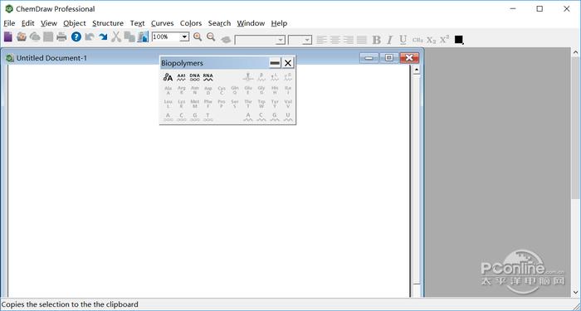Click the cloud icon in toolbar
This screenshot has width=581, height=311.
coord(35,36)
